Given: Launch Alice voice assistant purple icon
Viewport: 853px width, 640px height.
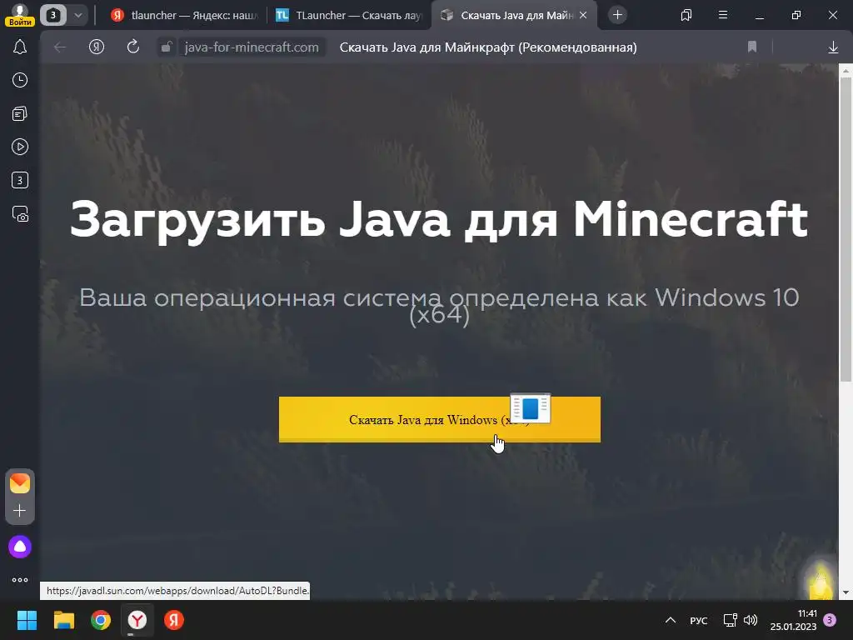Looking at the screenshot, I should point(20,547).
